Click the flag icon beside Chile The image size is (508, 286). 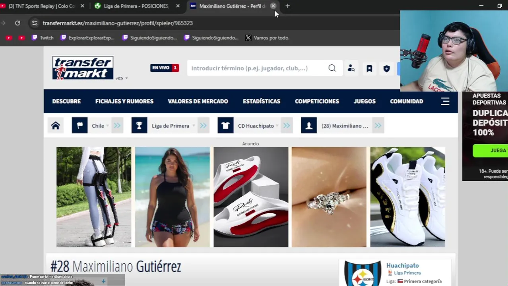click(79, 126)
